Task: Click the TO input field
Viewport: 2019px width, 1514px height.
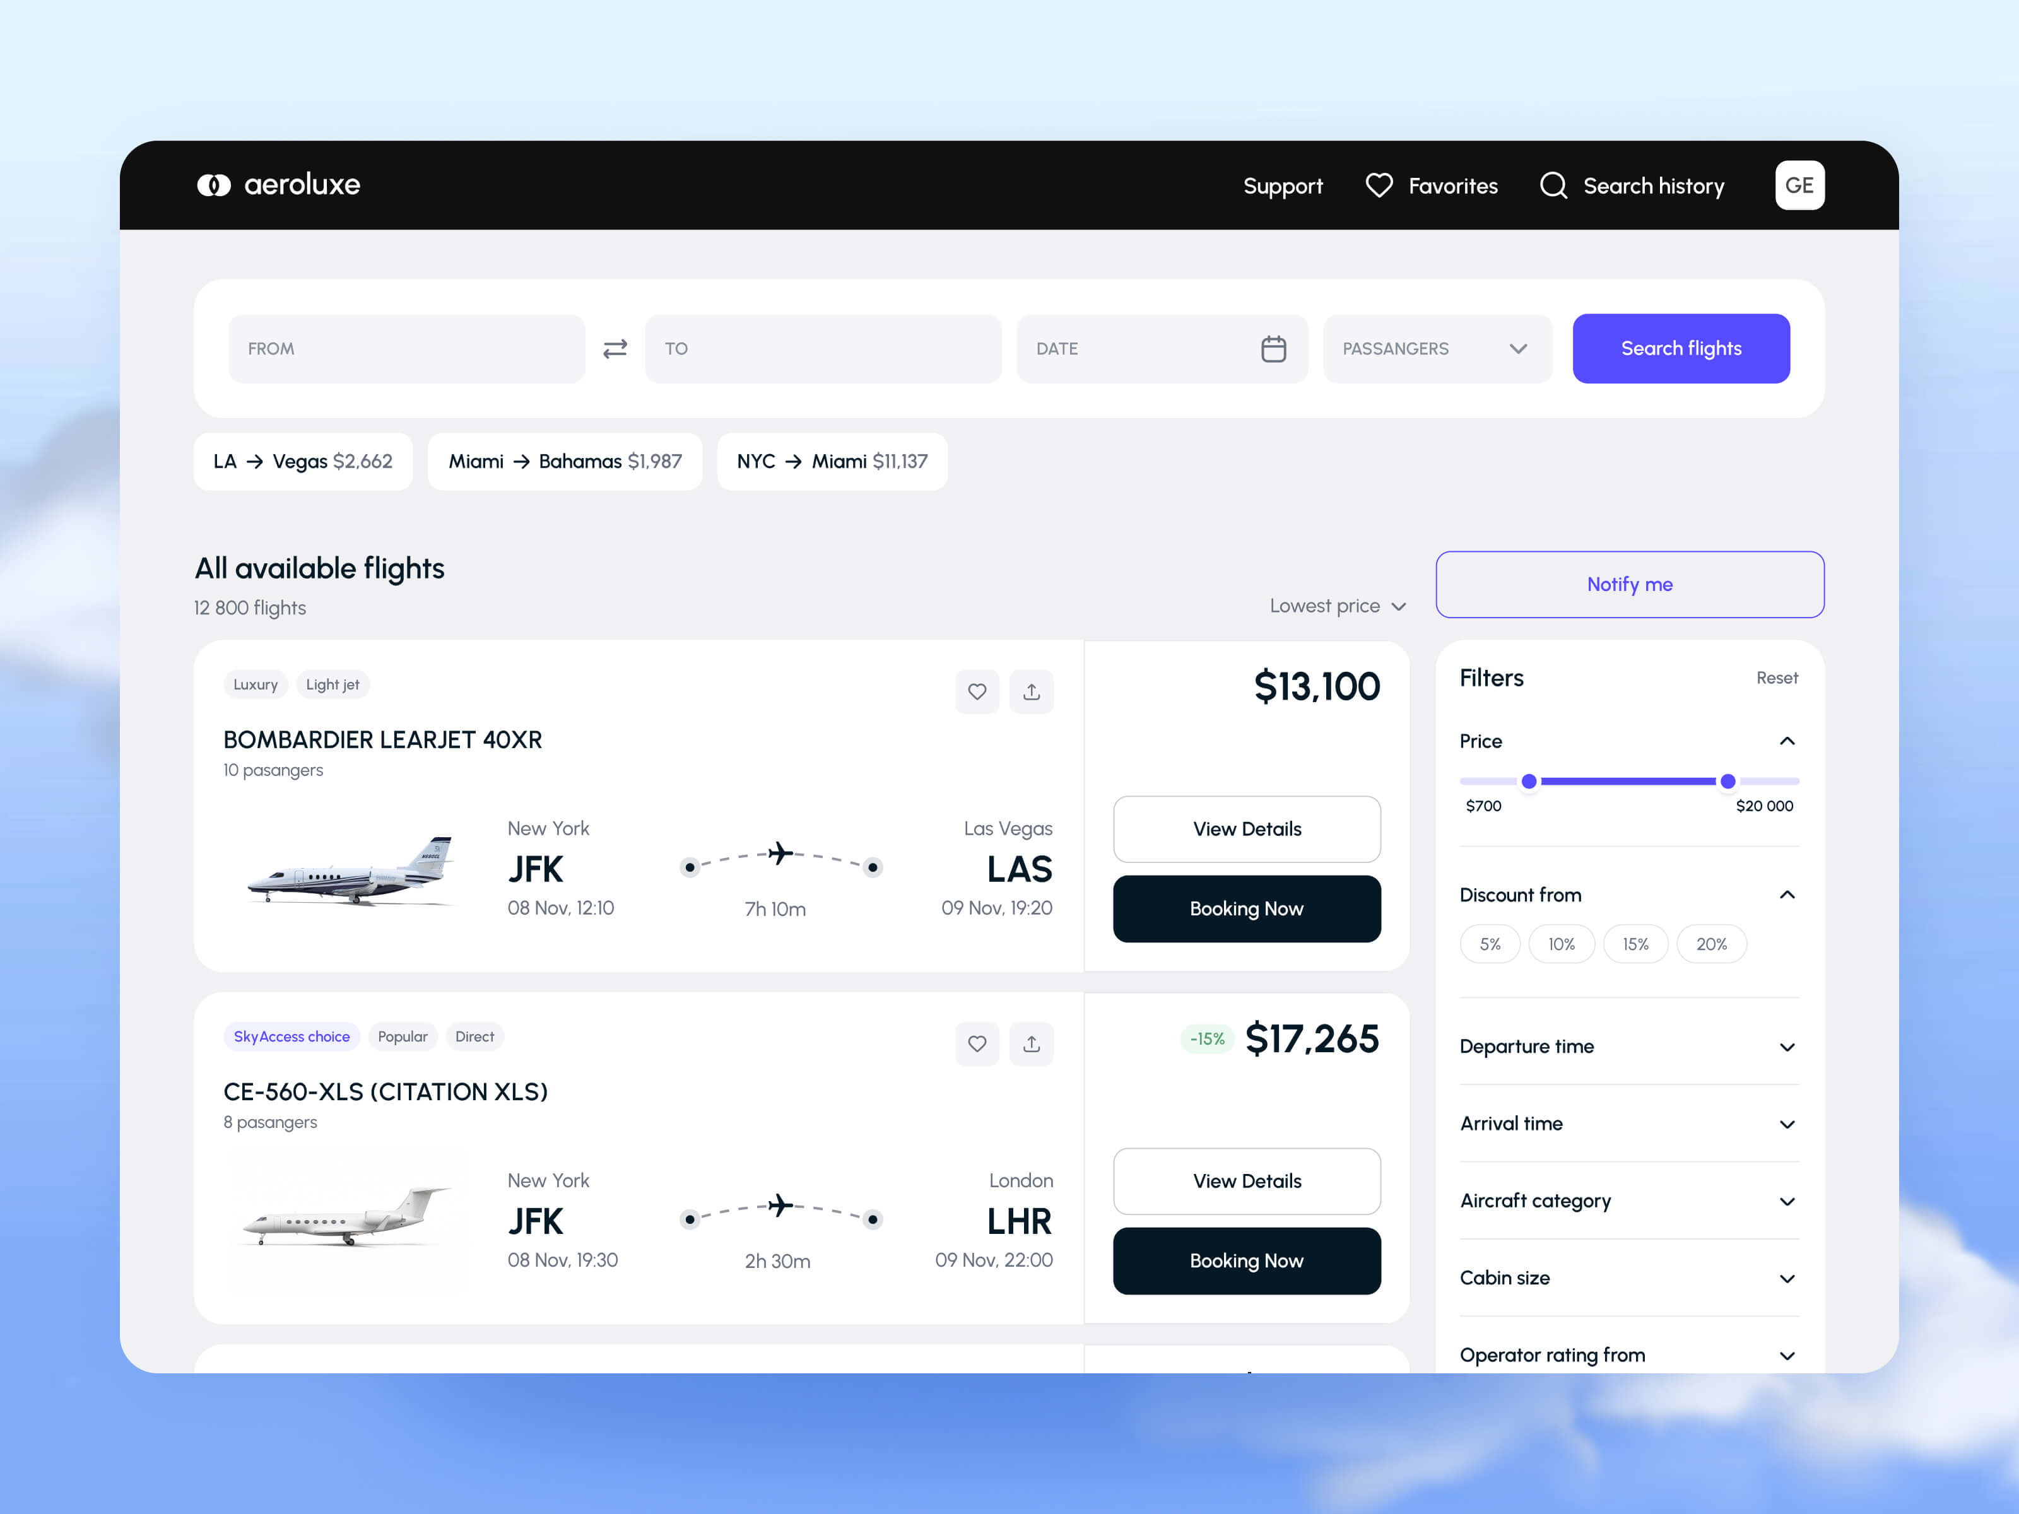Action: coord(822,349)
